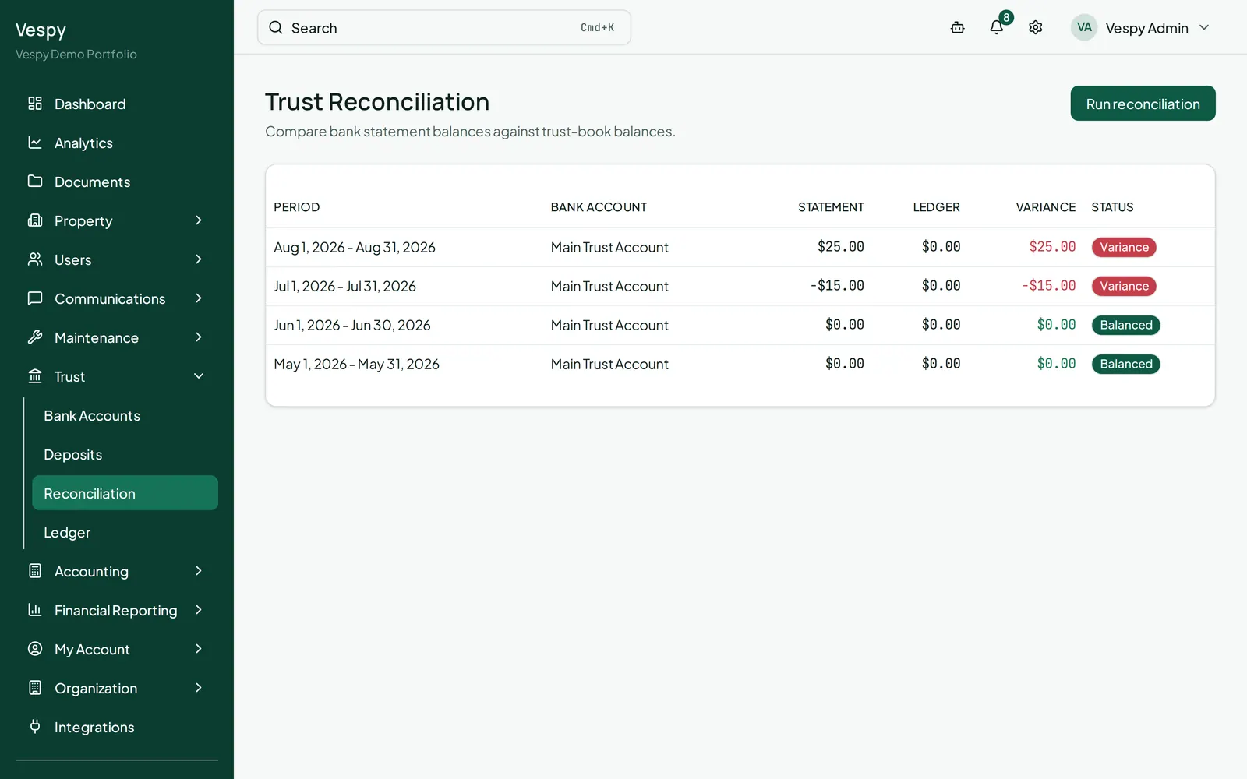Click the Users people icon

(35, 259)
